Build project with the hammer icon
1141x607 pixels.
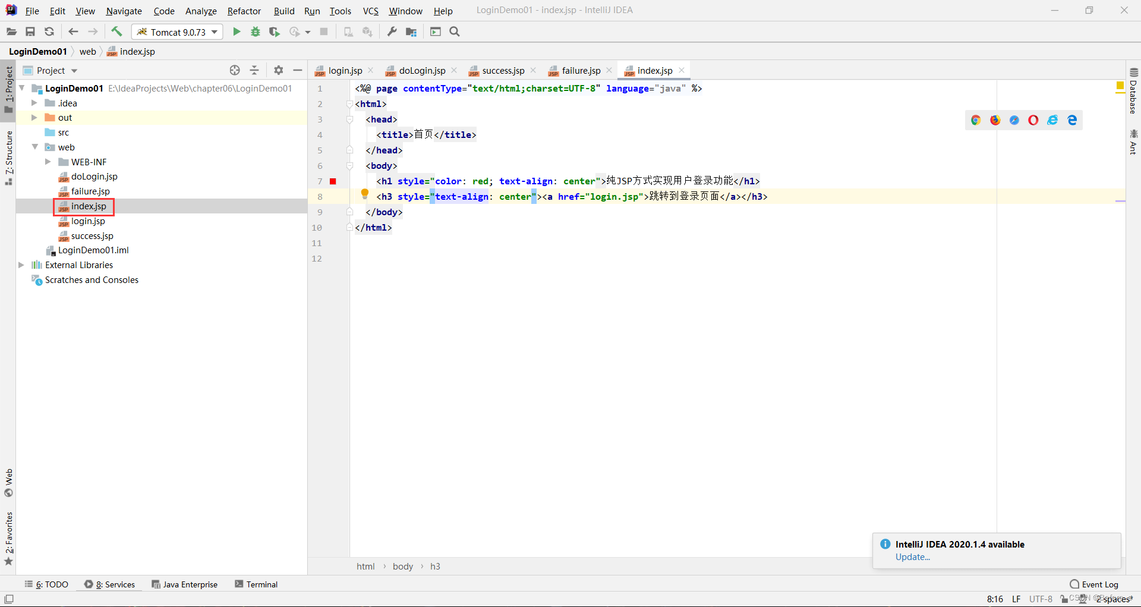click(116, 32)
